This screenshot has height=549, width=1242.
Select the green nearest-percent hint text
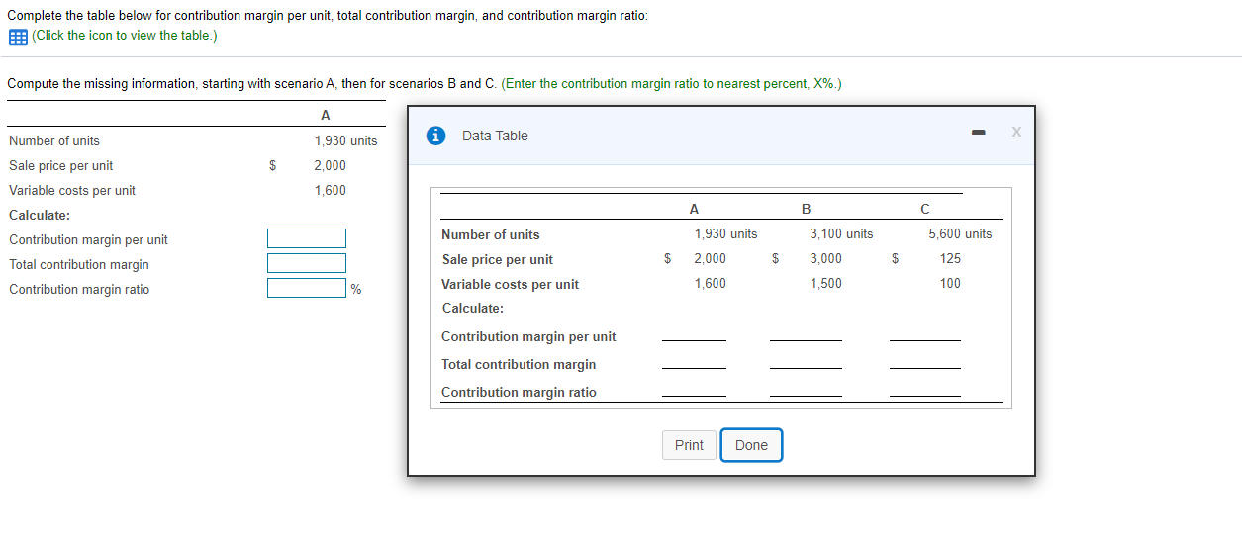click(x=672, y=84)
